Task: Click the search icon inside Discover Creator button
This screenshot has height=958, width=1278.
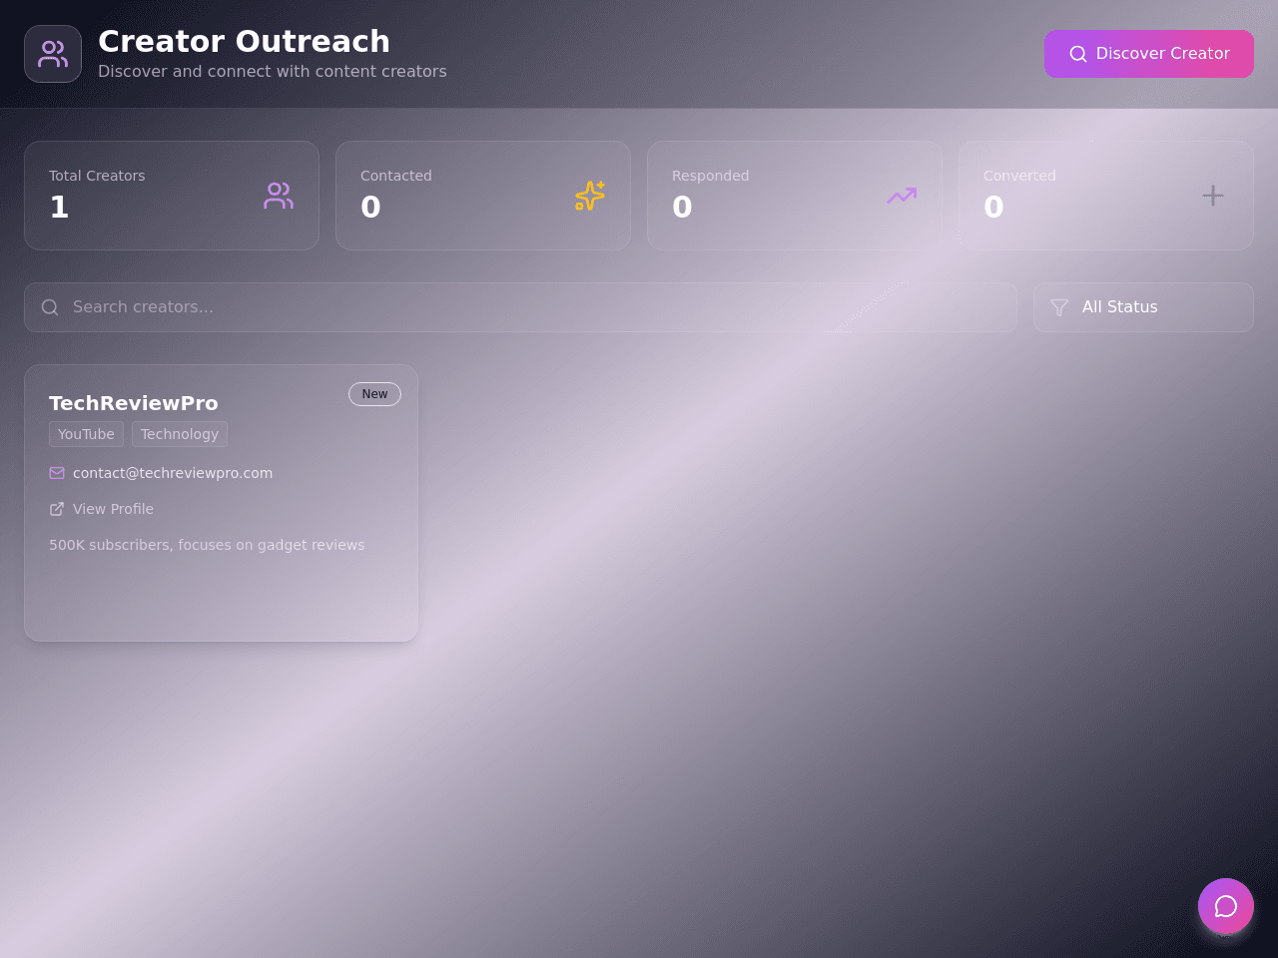Action: coord(1078,54)
